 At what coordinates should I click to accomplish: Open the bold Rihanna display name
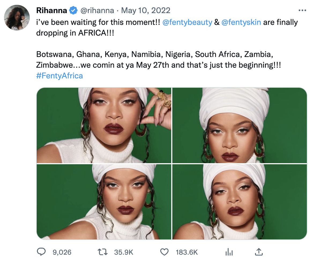point(51,10)
